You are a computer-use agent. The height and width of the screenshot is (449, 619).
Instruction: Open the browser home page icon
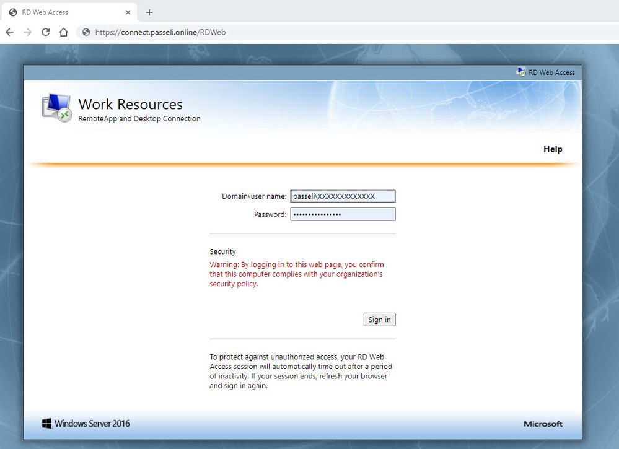click(x=64, y=32)
